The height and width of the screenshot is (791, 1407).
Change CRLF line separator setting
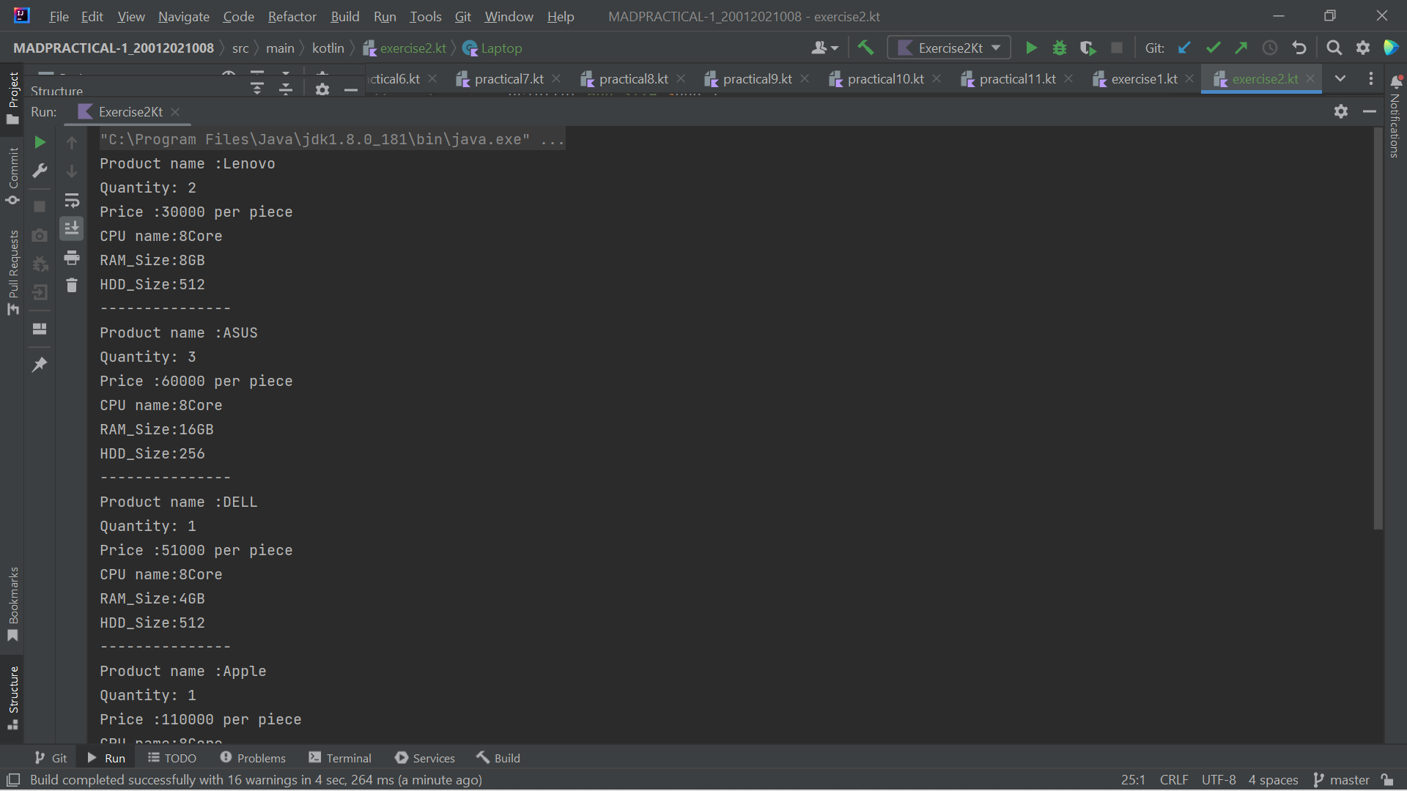coord(1174,780)
